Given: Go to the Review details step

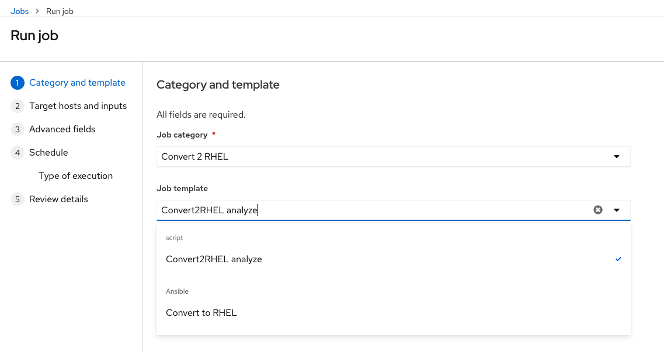Looking at the screenshot, I should click(x=58, y=199).
